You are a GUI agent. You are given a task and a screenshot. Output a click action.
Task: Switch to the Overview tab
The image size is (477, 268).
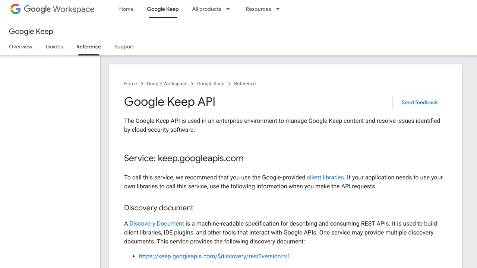pos(20,47)
